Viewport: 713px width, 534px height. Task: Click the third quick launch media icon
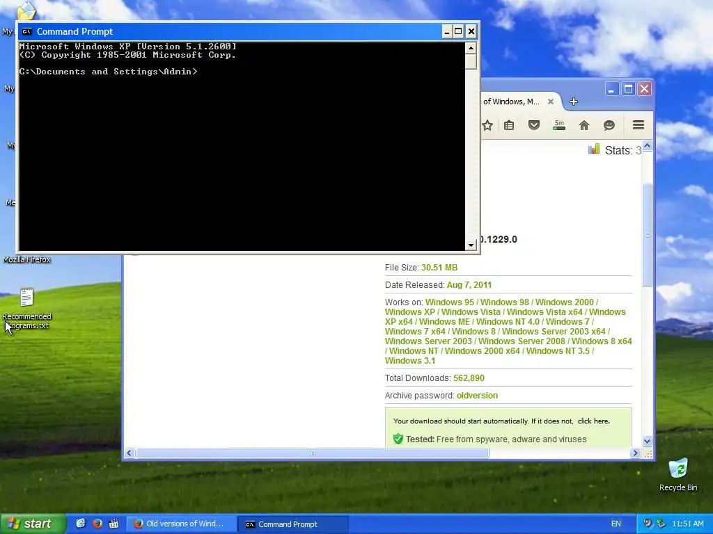[113, 524]
